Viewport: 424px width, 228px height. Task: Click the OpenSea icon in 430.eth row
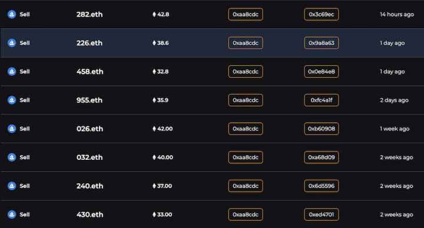point(12,214)
